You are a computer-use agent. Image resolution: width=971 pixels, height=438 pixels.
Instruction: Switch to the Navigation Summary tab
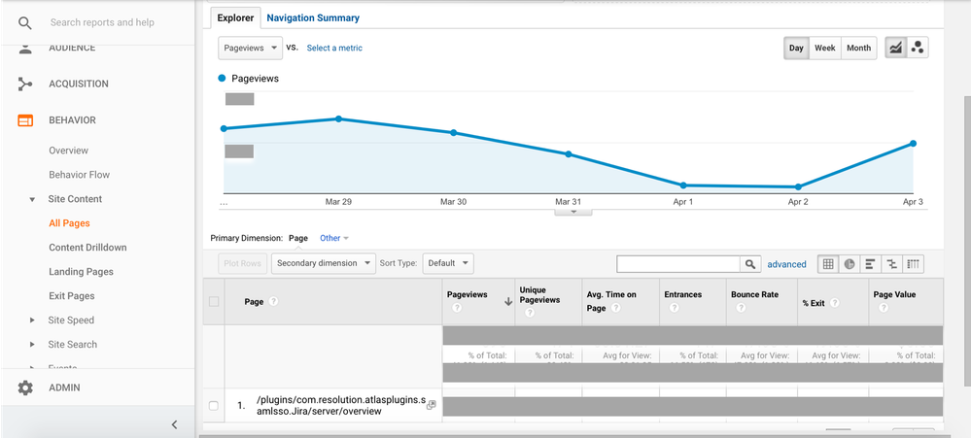pyautogui.click(x=313, y=17)
